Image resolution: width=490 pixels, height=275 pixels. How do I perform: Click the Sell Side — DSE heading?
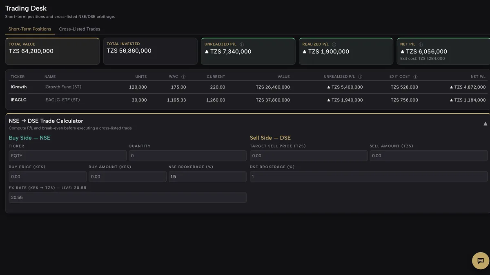tap(270, 138)
